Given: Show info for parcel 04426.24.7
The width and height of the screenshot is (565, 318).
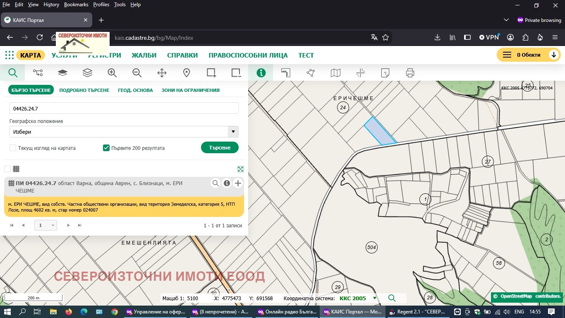Looking at the screenshot, I should pos(227,183).
